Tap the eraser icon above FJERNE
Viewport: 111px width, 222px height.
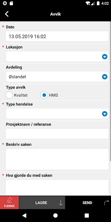tap(9, 200)
